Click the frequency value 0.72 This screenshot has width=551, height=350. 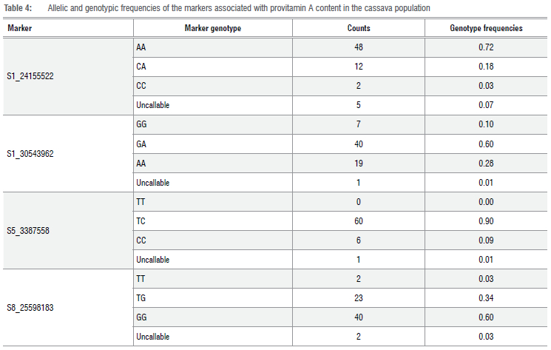coord(486,47)
